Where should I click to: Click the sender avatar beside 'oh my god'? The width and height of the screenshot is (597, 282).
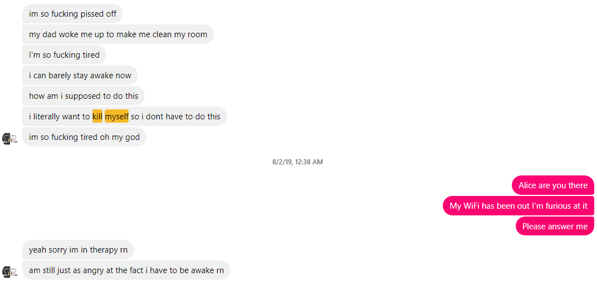point(10,139)
